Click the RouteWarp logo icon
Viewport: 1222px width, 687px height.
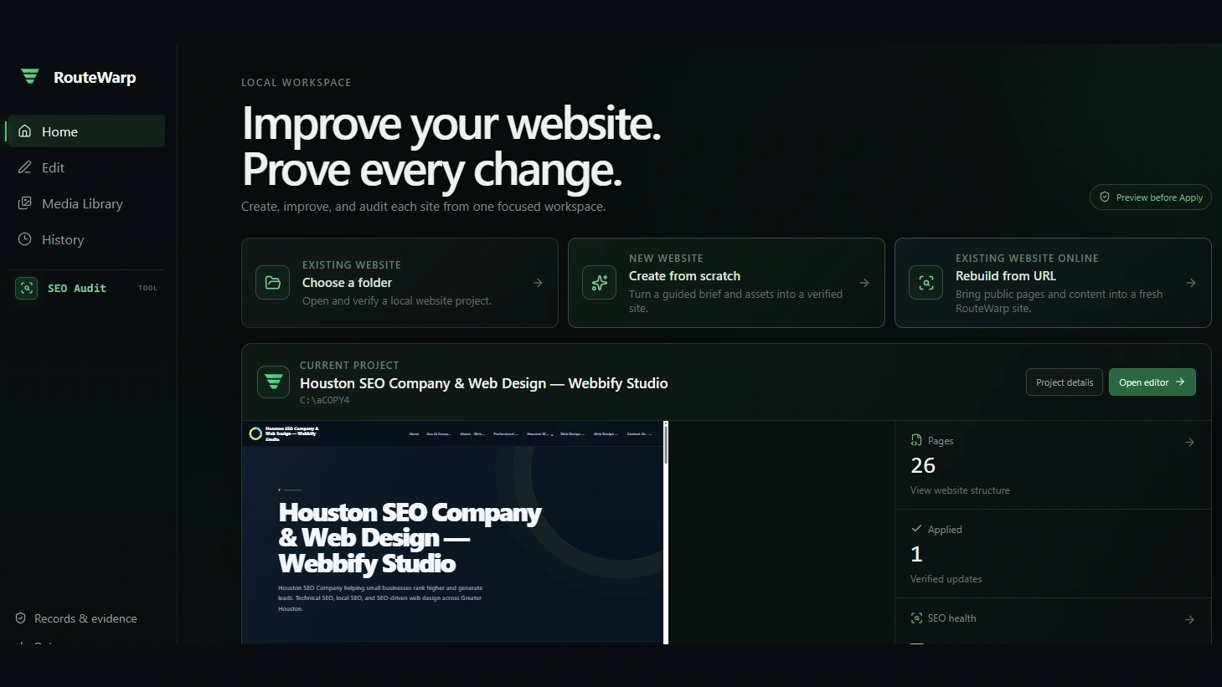tap(30, 77)
